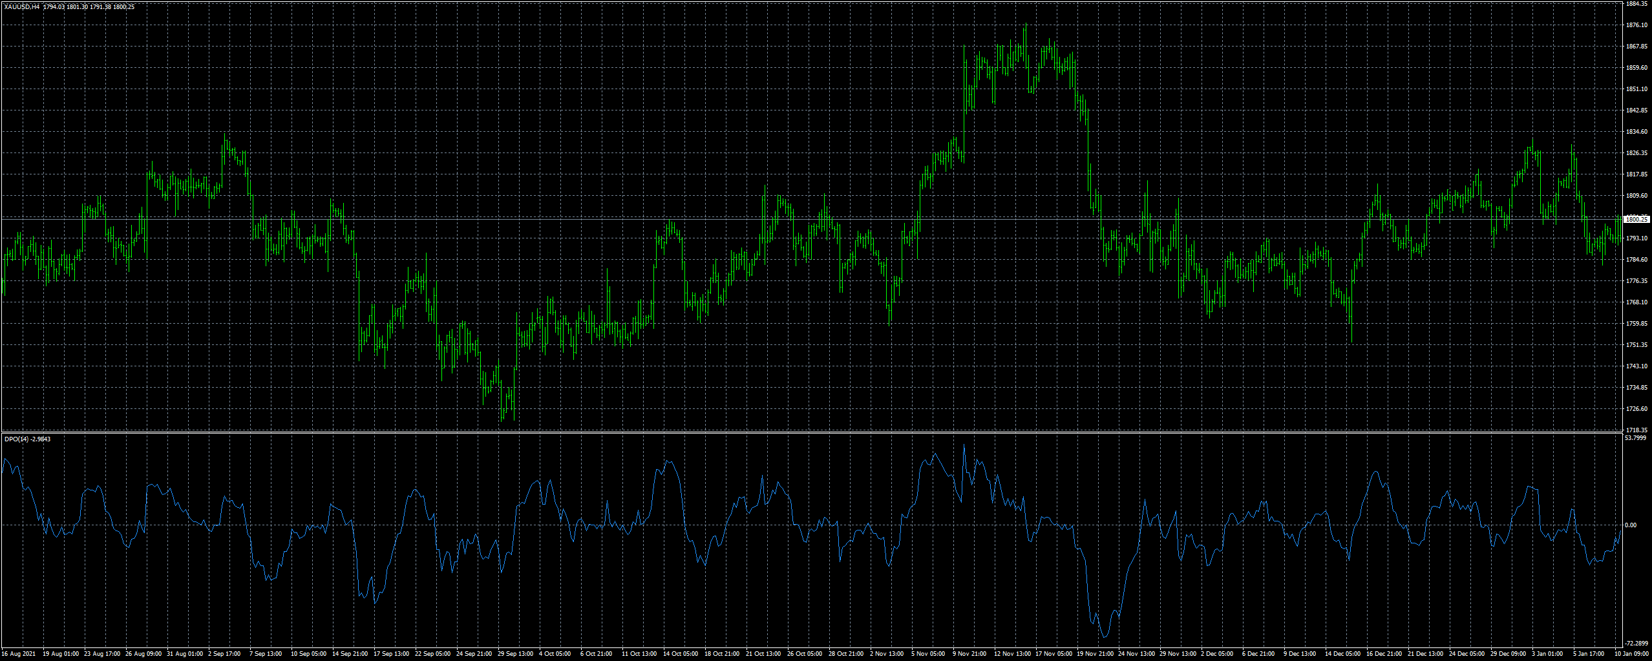Select the 24 Dec 05:00 time label
1652x661 pixels.
pos(1467,654)
